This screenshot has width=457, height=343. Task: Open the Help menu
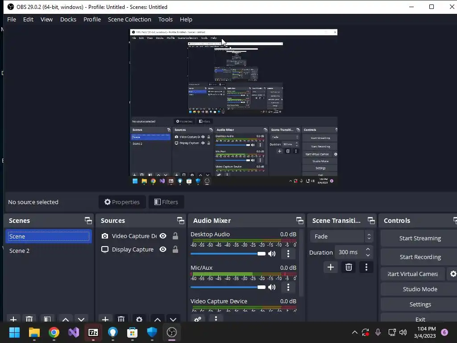coord(186,19)
